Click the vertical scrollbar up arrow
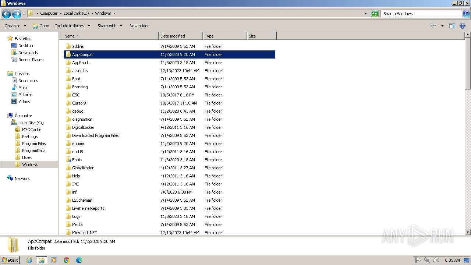This screenshot has width=471, height=265. [x=468, y=35]
